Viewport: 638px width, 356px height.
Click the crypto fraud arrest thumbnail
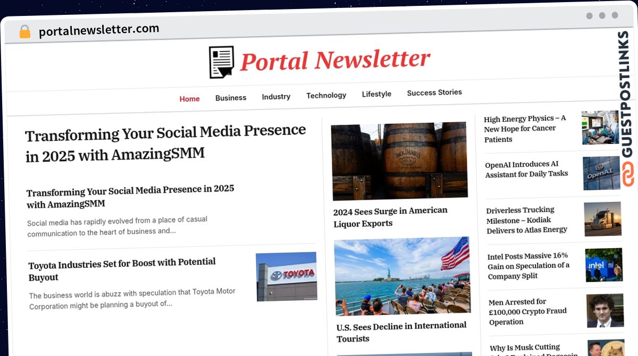pos(605,310)
